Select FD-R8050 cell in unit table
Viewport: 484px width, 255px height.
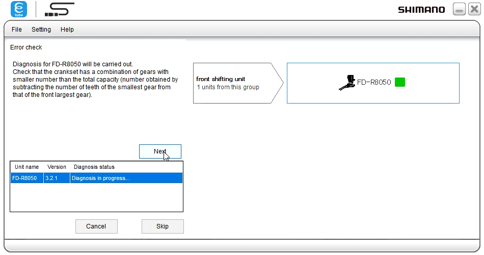point(27,178)
